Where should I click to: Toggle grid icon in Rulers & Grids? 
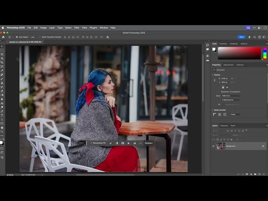coord(219,114)
